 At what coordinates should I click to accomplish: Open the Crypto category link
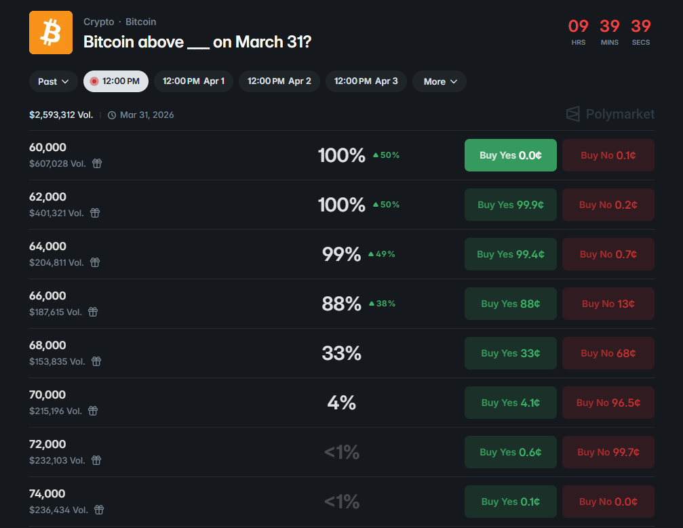point(98,22)
